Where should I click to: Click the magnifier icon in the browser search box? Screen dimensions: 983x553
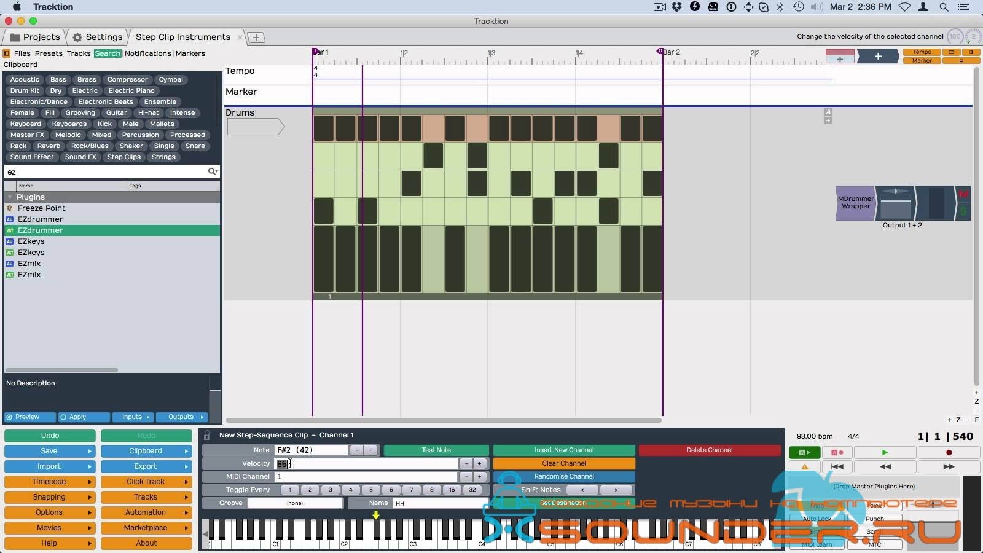click(212, 171)
